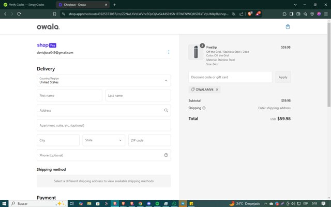
Task: Open the Windows Start menu
Action: coord(4,203)
